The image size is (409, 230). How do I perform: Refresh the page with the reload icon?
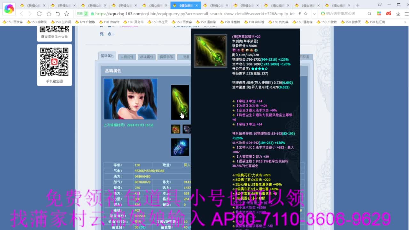[x=39, y=14]
